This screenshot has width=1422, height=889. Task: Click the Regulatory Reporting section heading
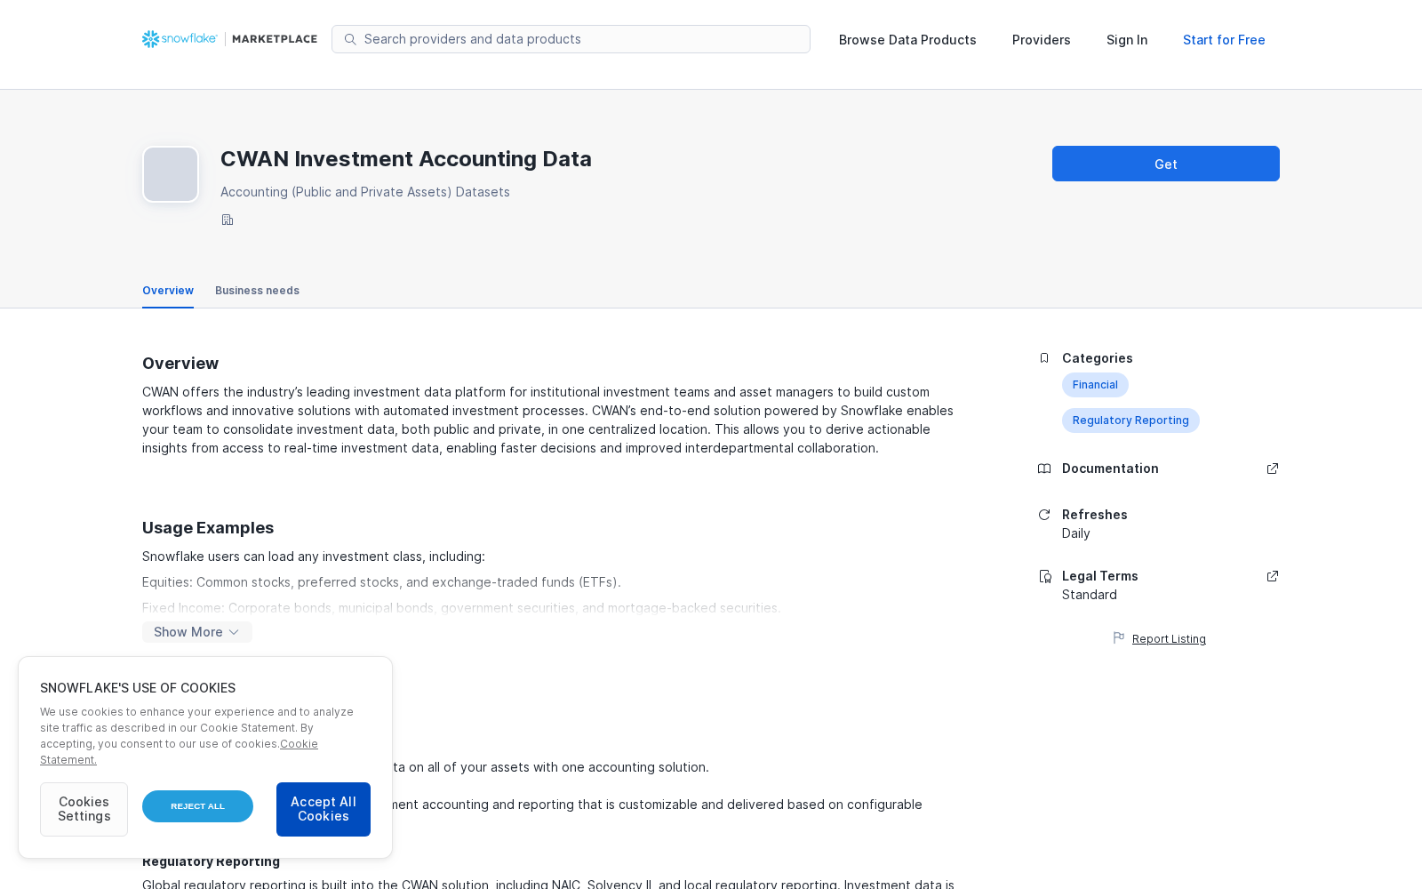pos(212,861)
